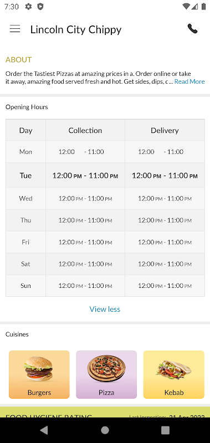The height and width of the screenshot is (443, 210).
Task: Tap the Mon delivery hours cell
Action: [x=165, y=152]
